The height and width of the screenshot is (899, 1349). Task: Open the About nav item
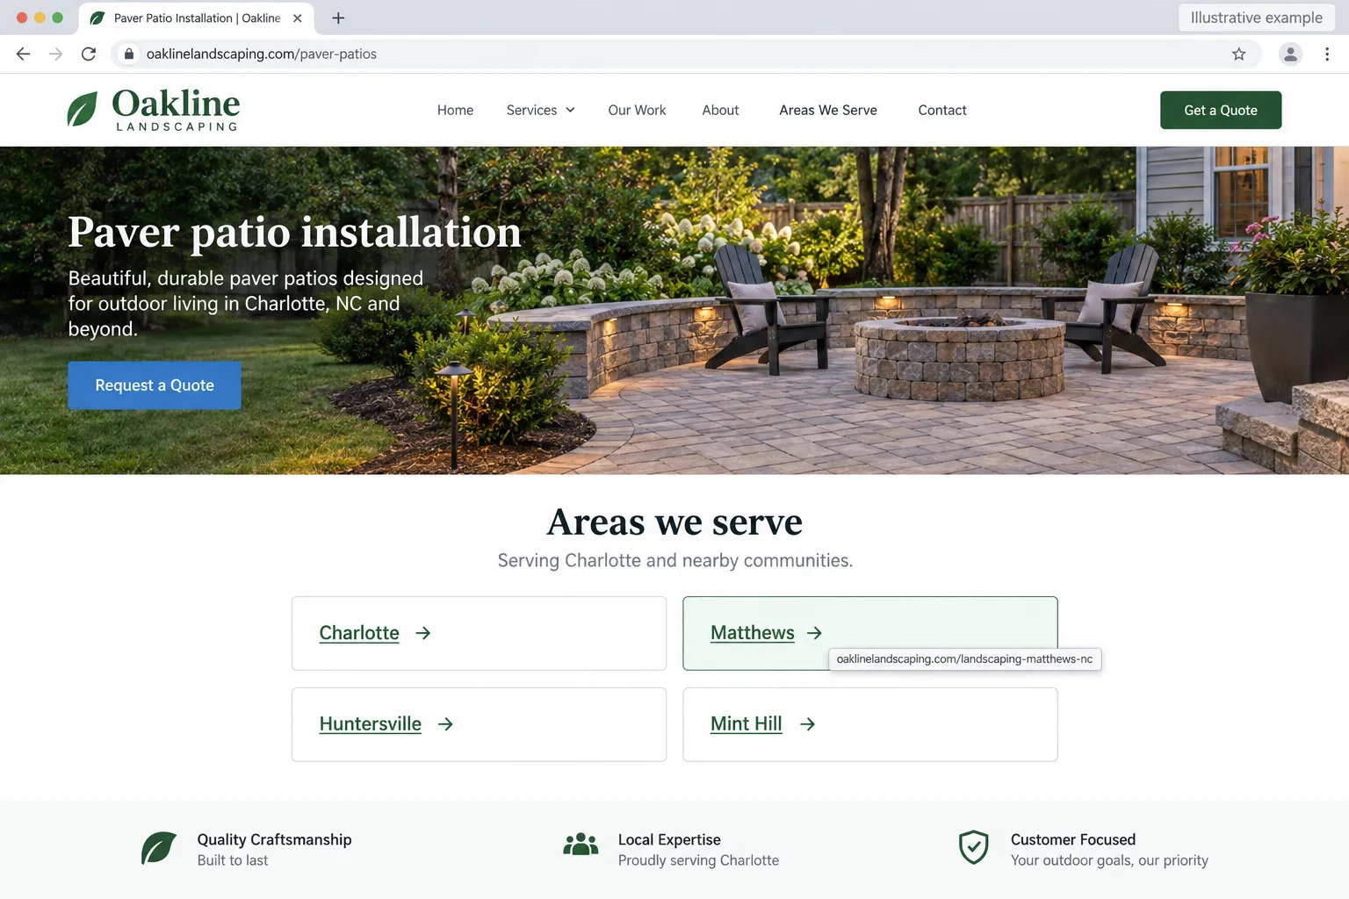[720, 110]
